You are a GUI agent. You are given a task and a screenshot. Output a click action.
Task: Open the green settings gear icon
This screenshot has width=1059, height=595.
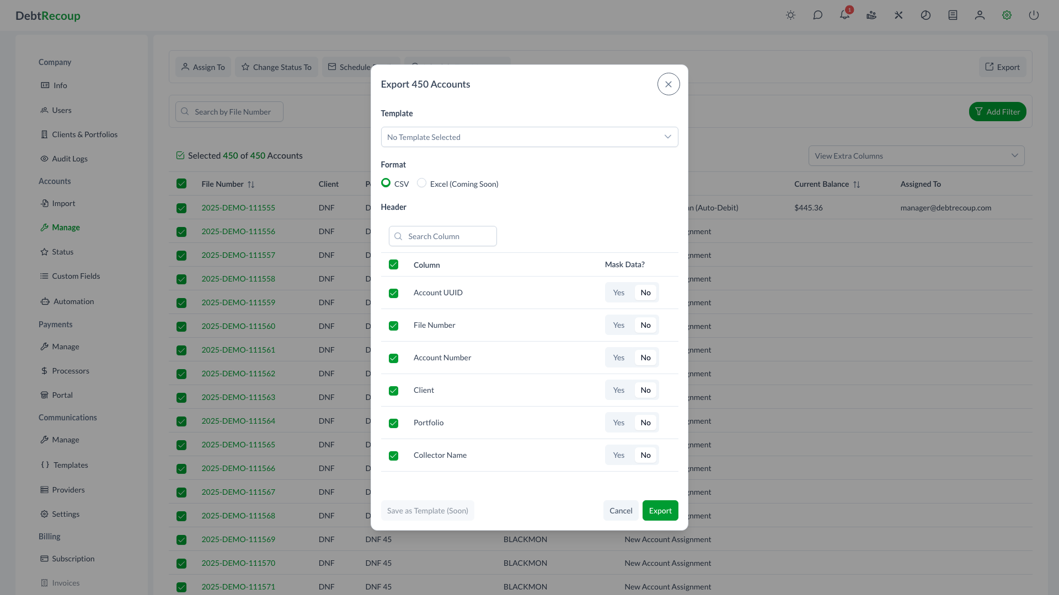pyautogui.click(x=1006, y=15)
